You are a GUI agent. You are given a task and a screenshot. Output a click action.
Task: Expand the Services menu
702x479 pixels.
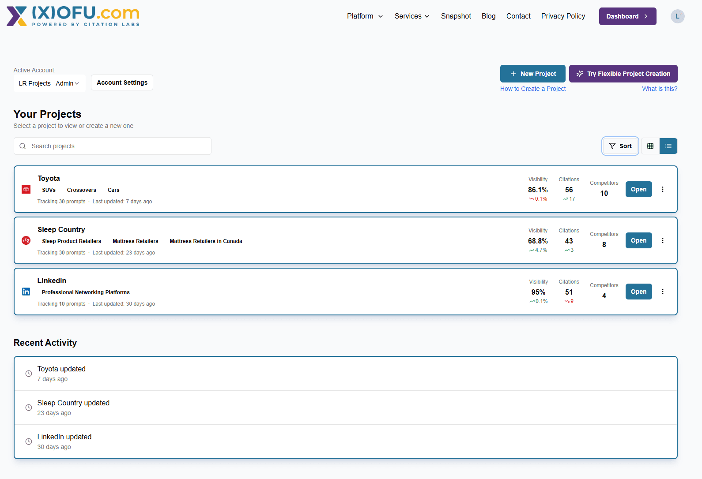point(412,16)
